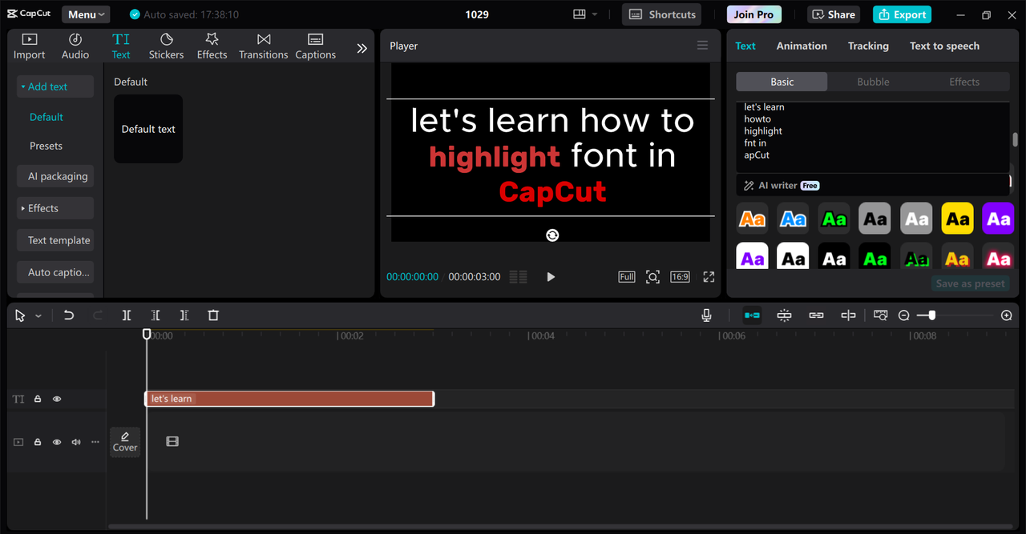This screenshot has height=534, width=1026.
Task: Hide the text track with eye icon
Action: click(x=57, y=399)
